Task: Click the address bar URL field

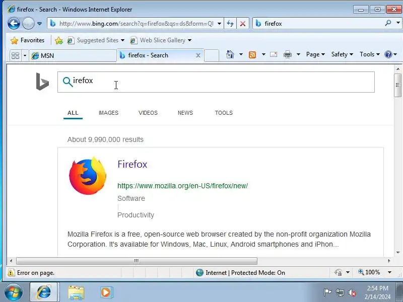Action: coord(132,24)
